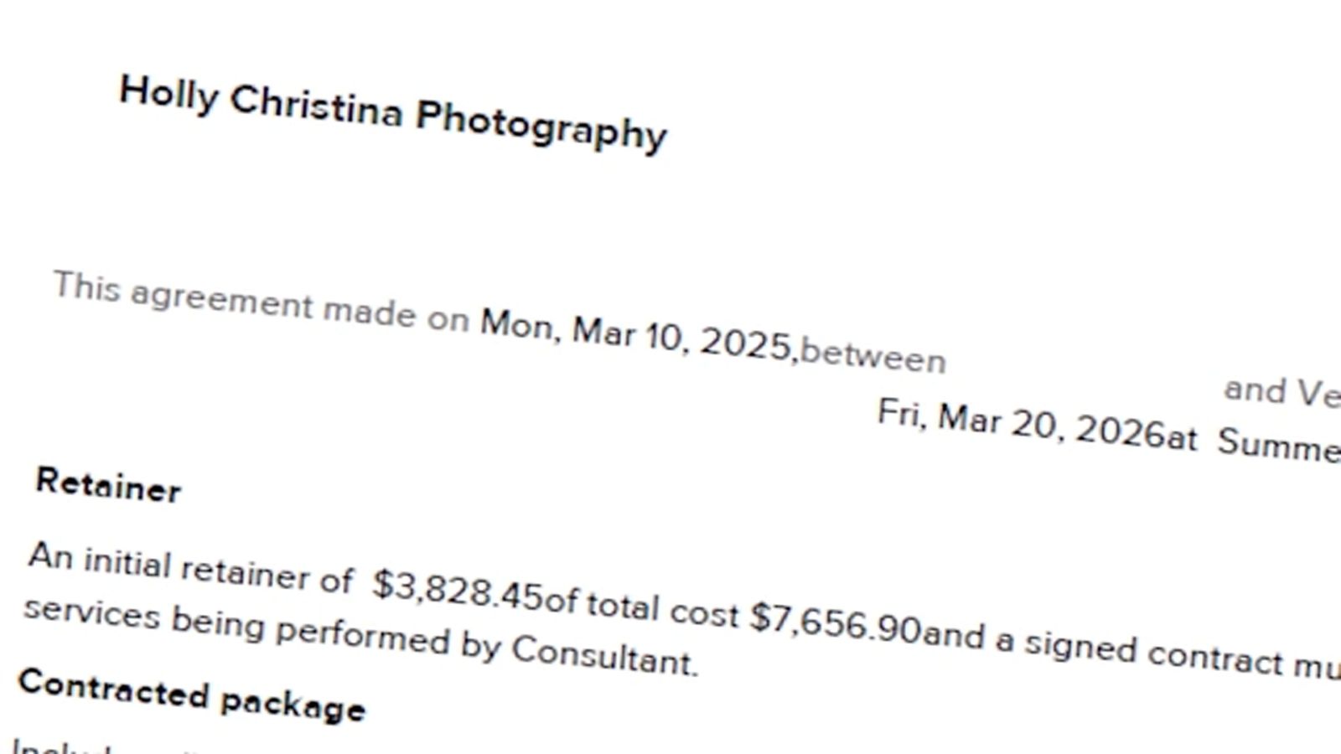Select the Mon, Mar 10, 2025 date field
This screenshot has height=754, width=1341.
pos(635,334)
